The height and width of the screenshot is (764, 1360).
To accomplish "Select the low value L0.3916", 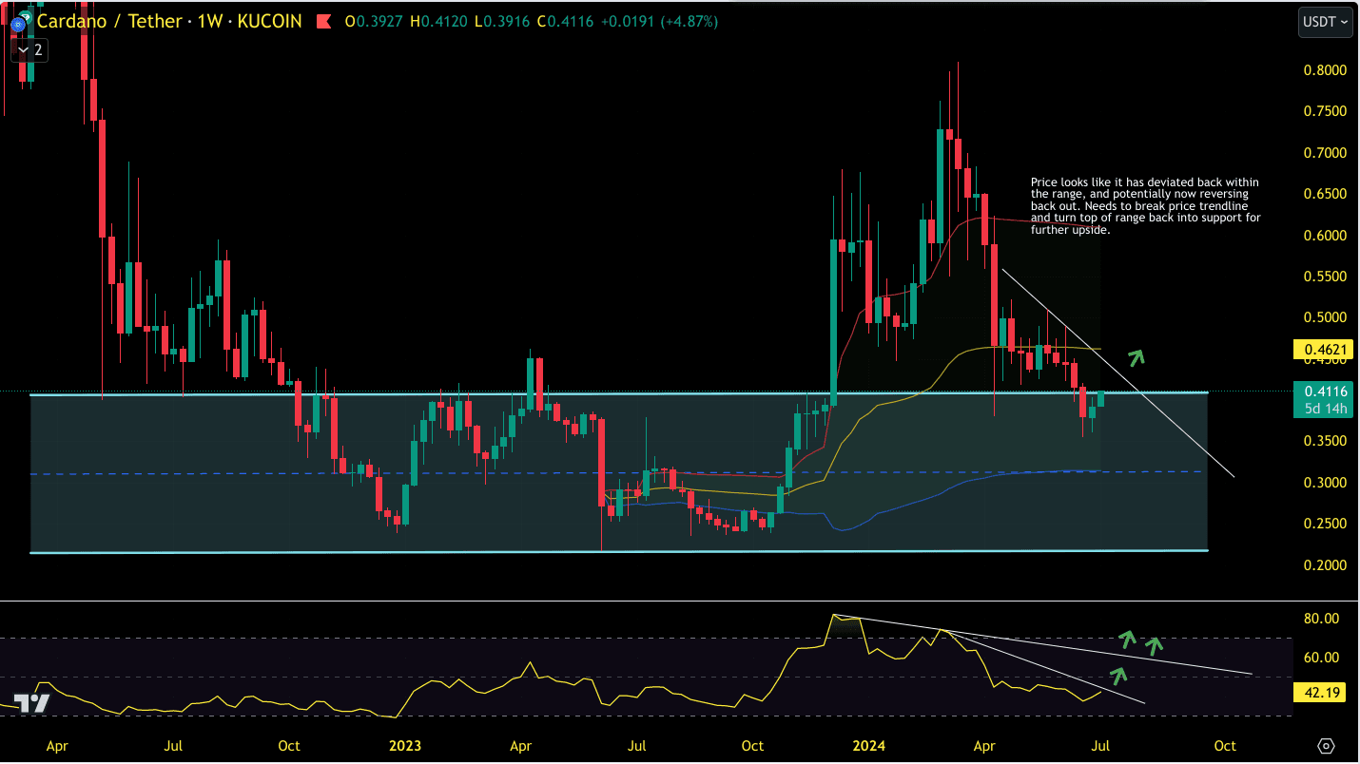I will pyautogui.click(x=503, y=21).
